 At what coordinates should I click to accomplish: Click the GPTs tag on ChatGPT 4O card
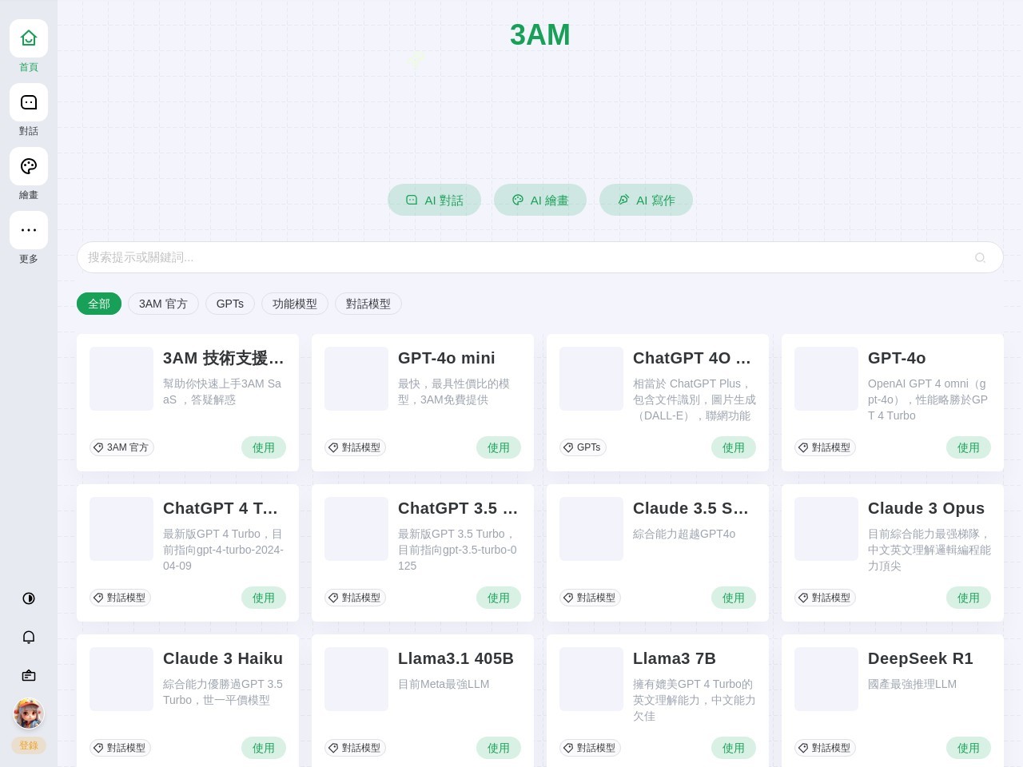coord(583,447)
